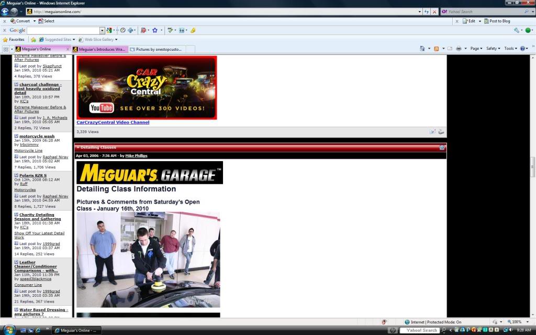Click the detailing class photo
The image size is (536, 335).
pyautogui.click(x=148, y=260)
